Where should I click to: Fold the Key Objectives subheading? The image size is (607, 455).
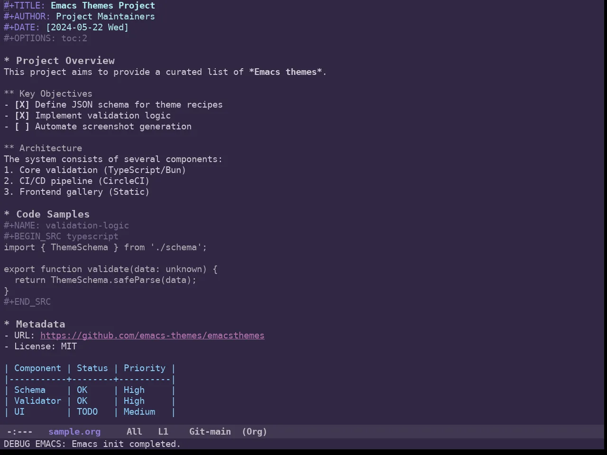coord(48,94)
